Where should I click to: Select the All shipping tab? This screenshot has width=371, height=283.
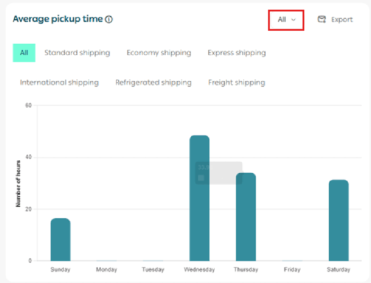pos(24,53)
